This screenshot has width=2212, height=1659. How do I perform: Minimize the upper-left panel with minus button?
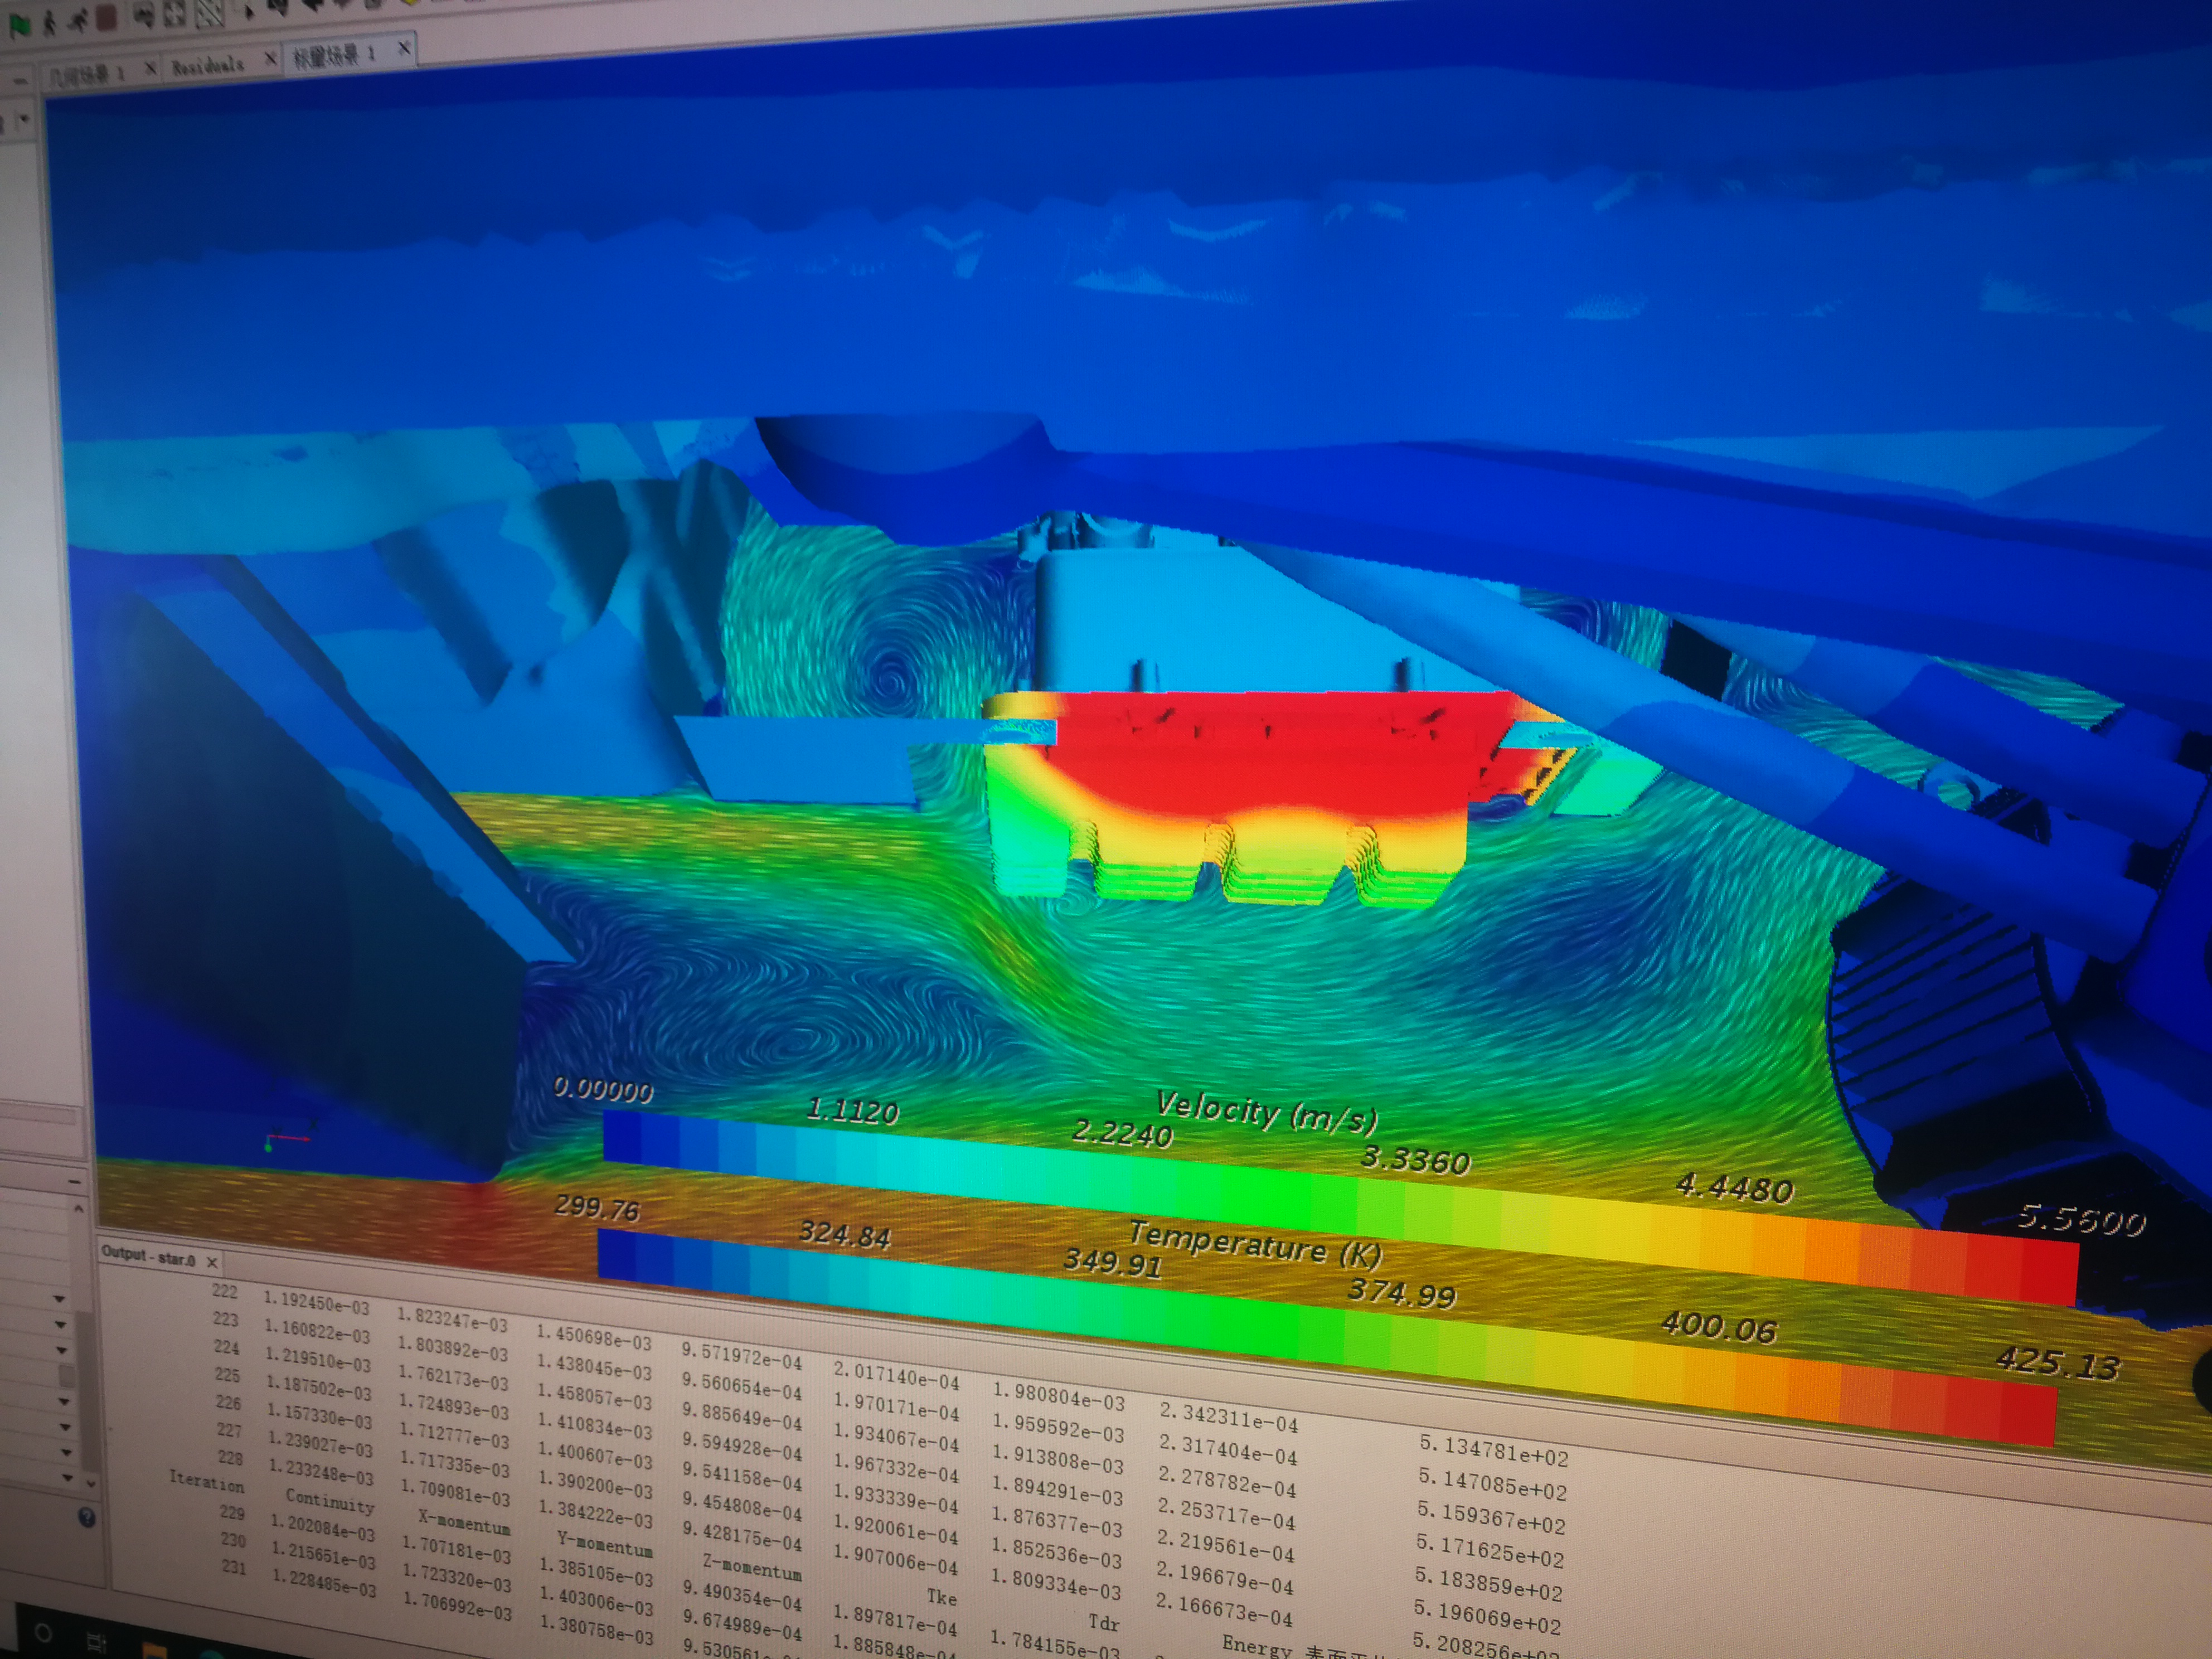tap(20, 81)
